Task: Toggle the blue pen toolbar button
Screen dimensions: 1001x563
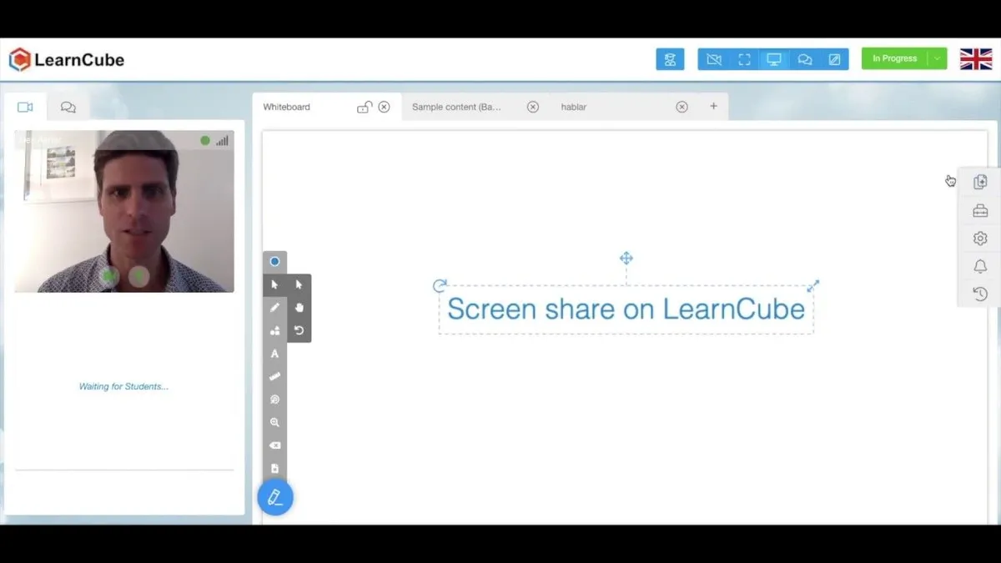Action: pyautogui.click(x=275, y=498)
